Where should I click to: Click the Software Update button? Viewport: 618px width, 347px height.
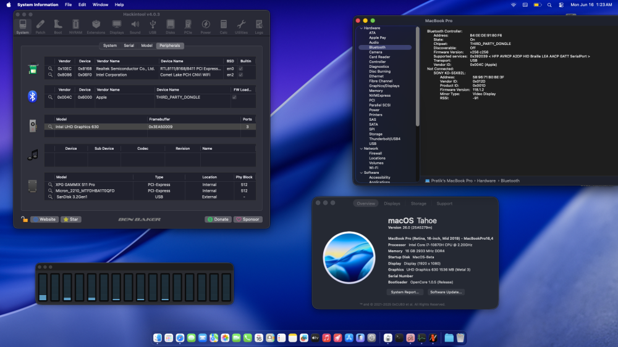[446, 292]
